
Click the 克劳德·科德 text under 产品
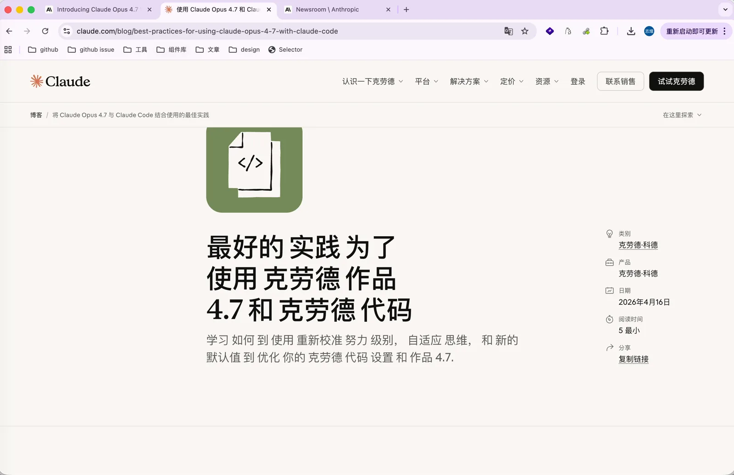[x=638, y=273]
